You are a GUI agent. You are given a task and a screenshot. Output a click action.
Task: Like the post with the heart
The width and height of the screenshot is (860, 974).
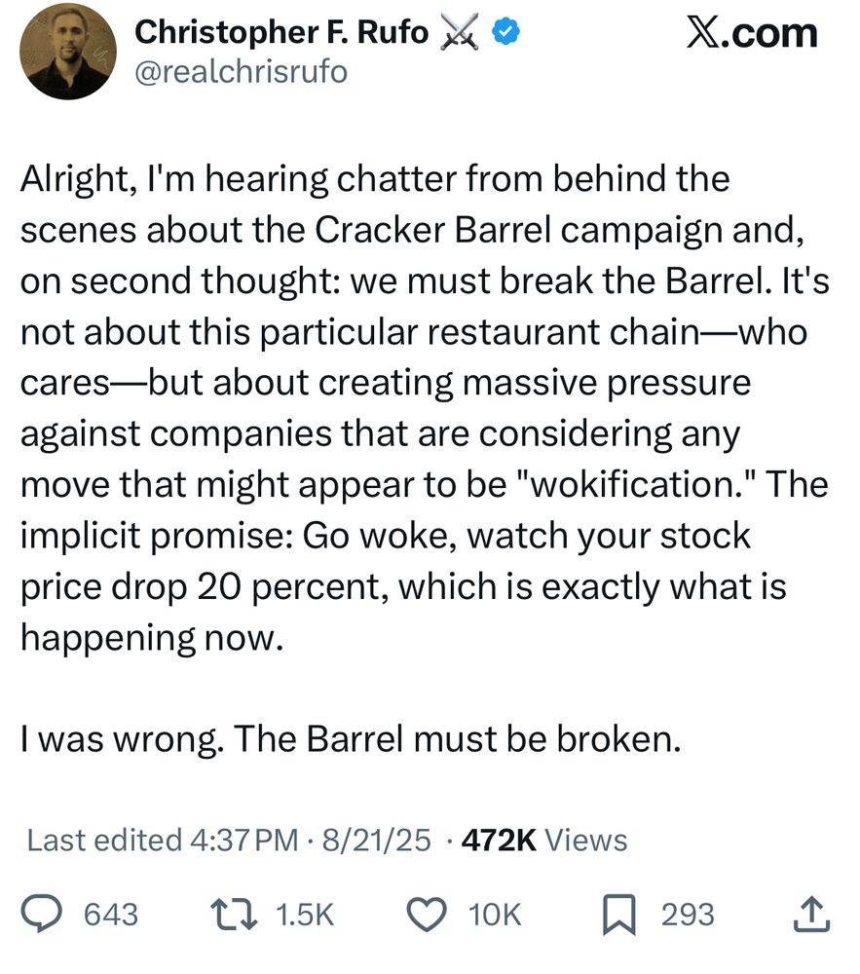pos(425,914)
